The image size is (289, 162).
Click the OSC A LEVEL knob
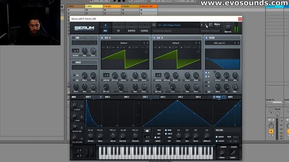pos(144,87)
